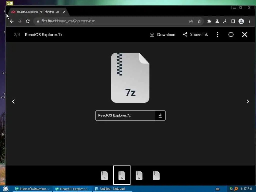Click the large 7z archive file icon
256x192 pixels.
point(130,78)
